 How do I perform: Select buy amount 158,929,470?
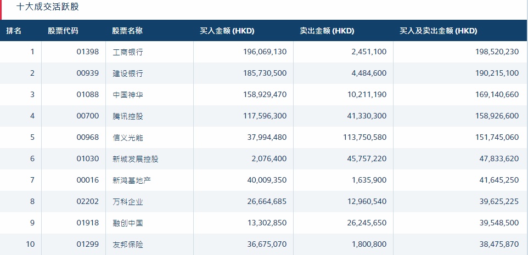click(265, 94)
